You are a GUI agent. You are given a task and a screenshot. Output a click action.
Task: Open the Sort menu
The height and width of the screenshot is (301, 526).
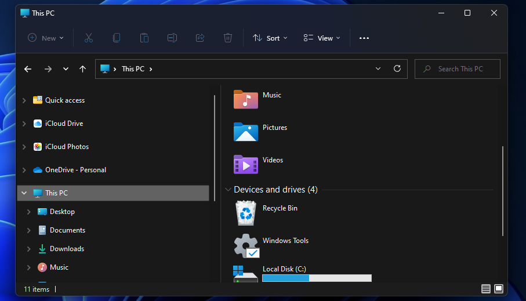point(266,38)
